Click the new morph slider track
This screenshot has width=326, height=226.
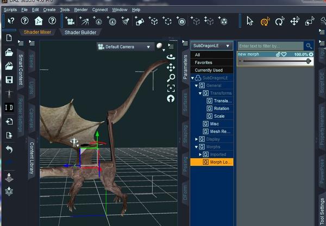click(274, 61)
